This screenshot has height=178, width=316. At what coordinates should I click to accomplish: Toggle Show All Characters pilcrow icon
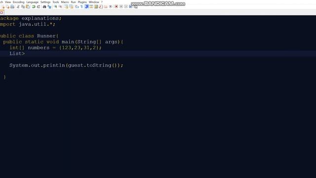pos(81,6)
